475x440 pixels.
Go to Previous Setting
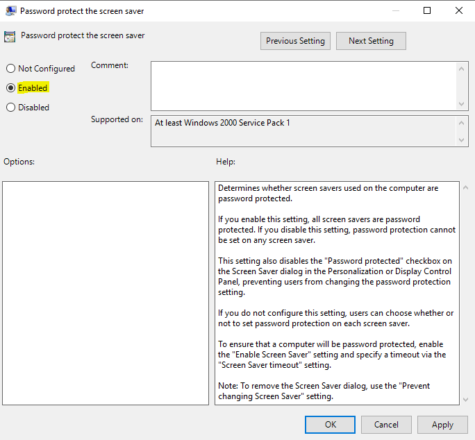pyautogui.click(x=295, y=41)
